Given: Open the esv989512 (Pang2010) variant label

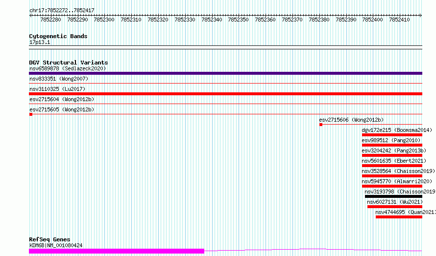Looking at the screenshot, I should click(x=391, y=140).
